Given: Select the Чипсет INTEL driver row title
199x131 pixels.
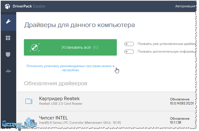Looking at the screenshot, I should [x=53, y=118].
